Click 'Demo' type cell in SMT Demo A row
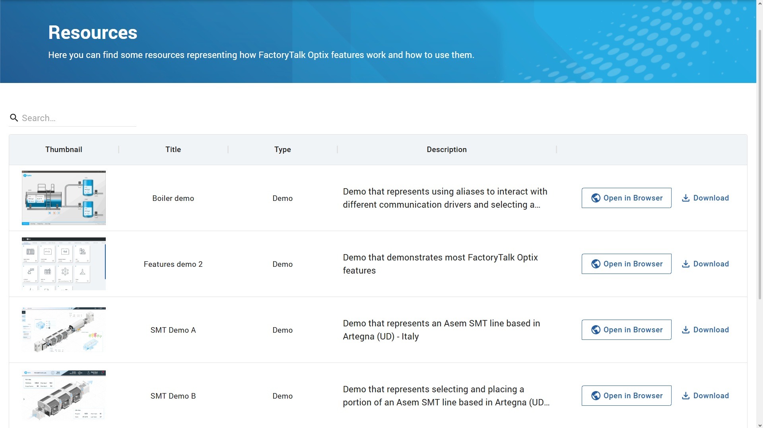Image resolution: width=763 pixels, height=428 pixels. 282,330
